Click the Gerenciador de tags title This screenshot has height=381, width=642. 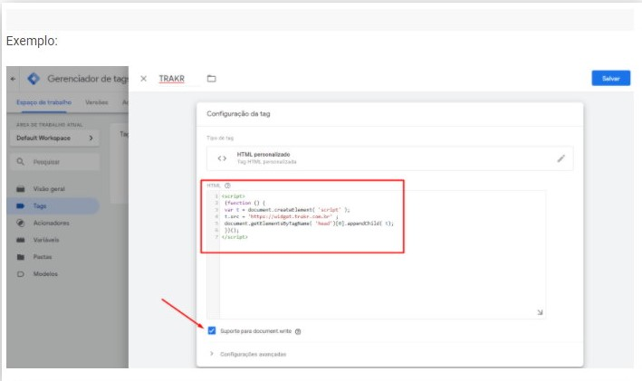(88, 79)
